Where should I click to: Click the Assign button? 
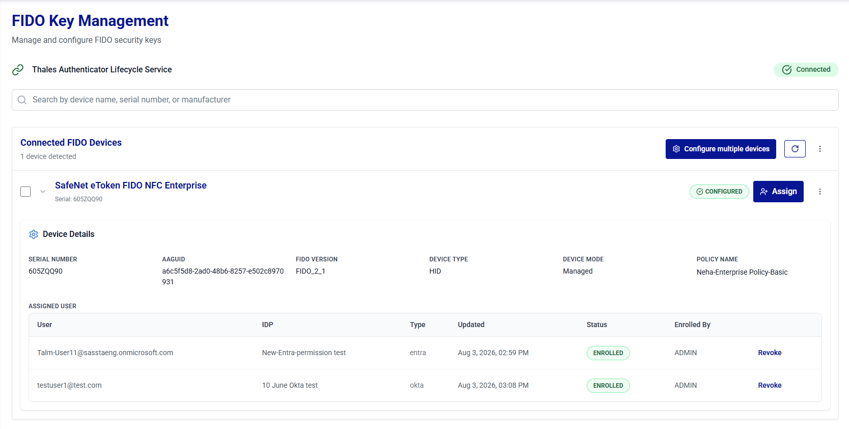(778, 192)
